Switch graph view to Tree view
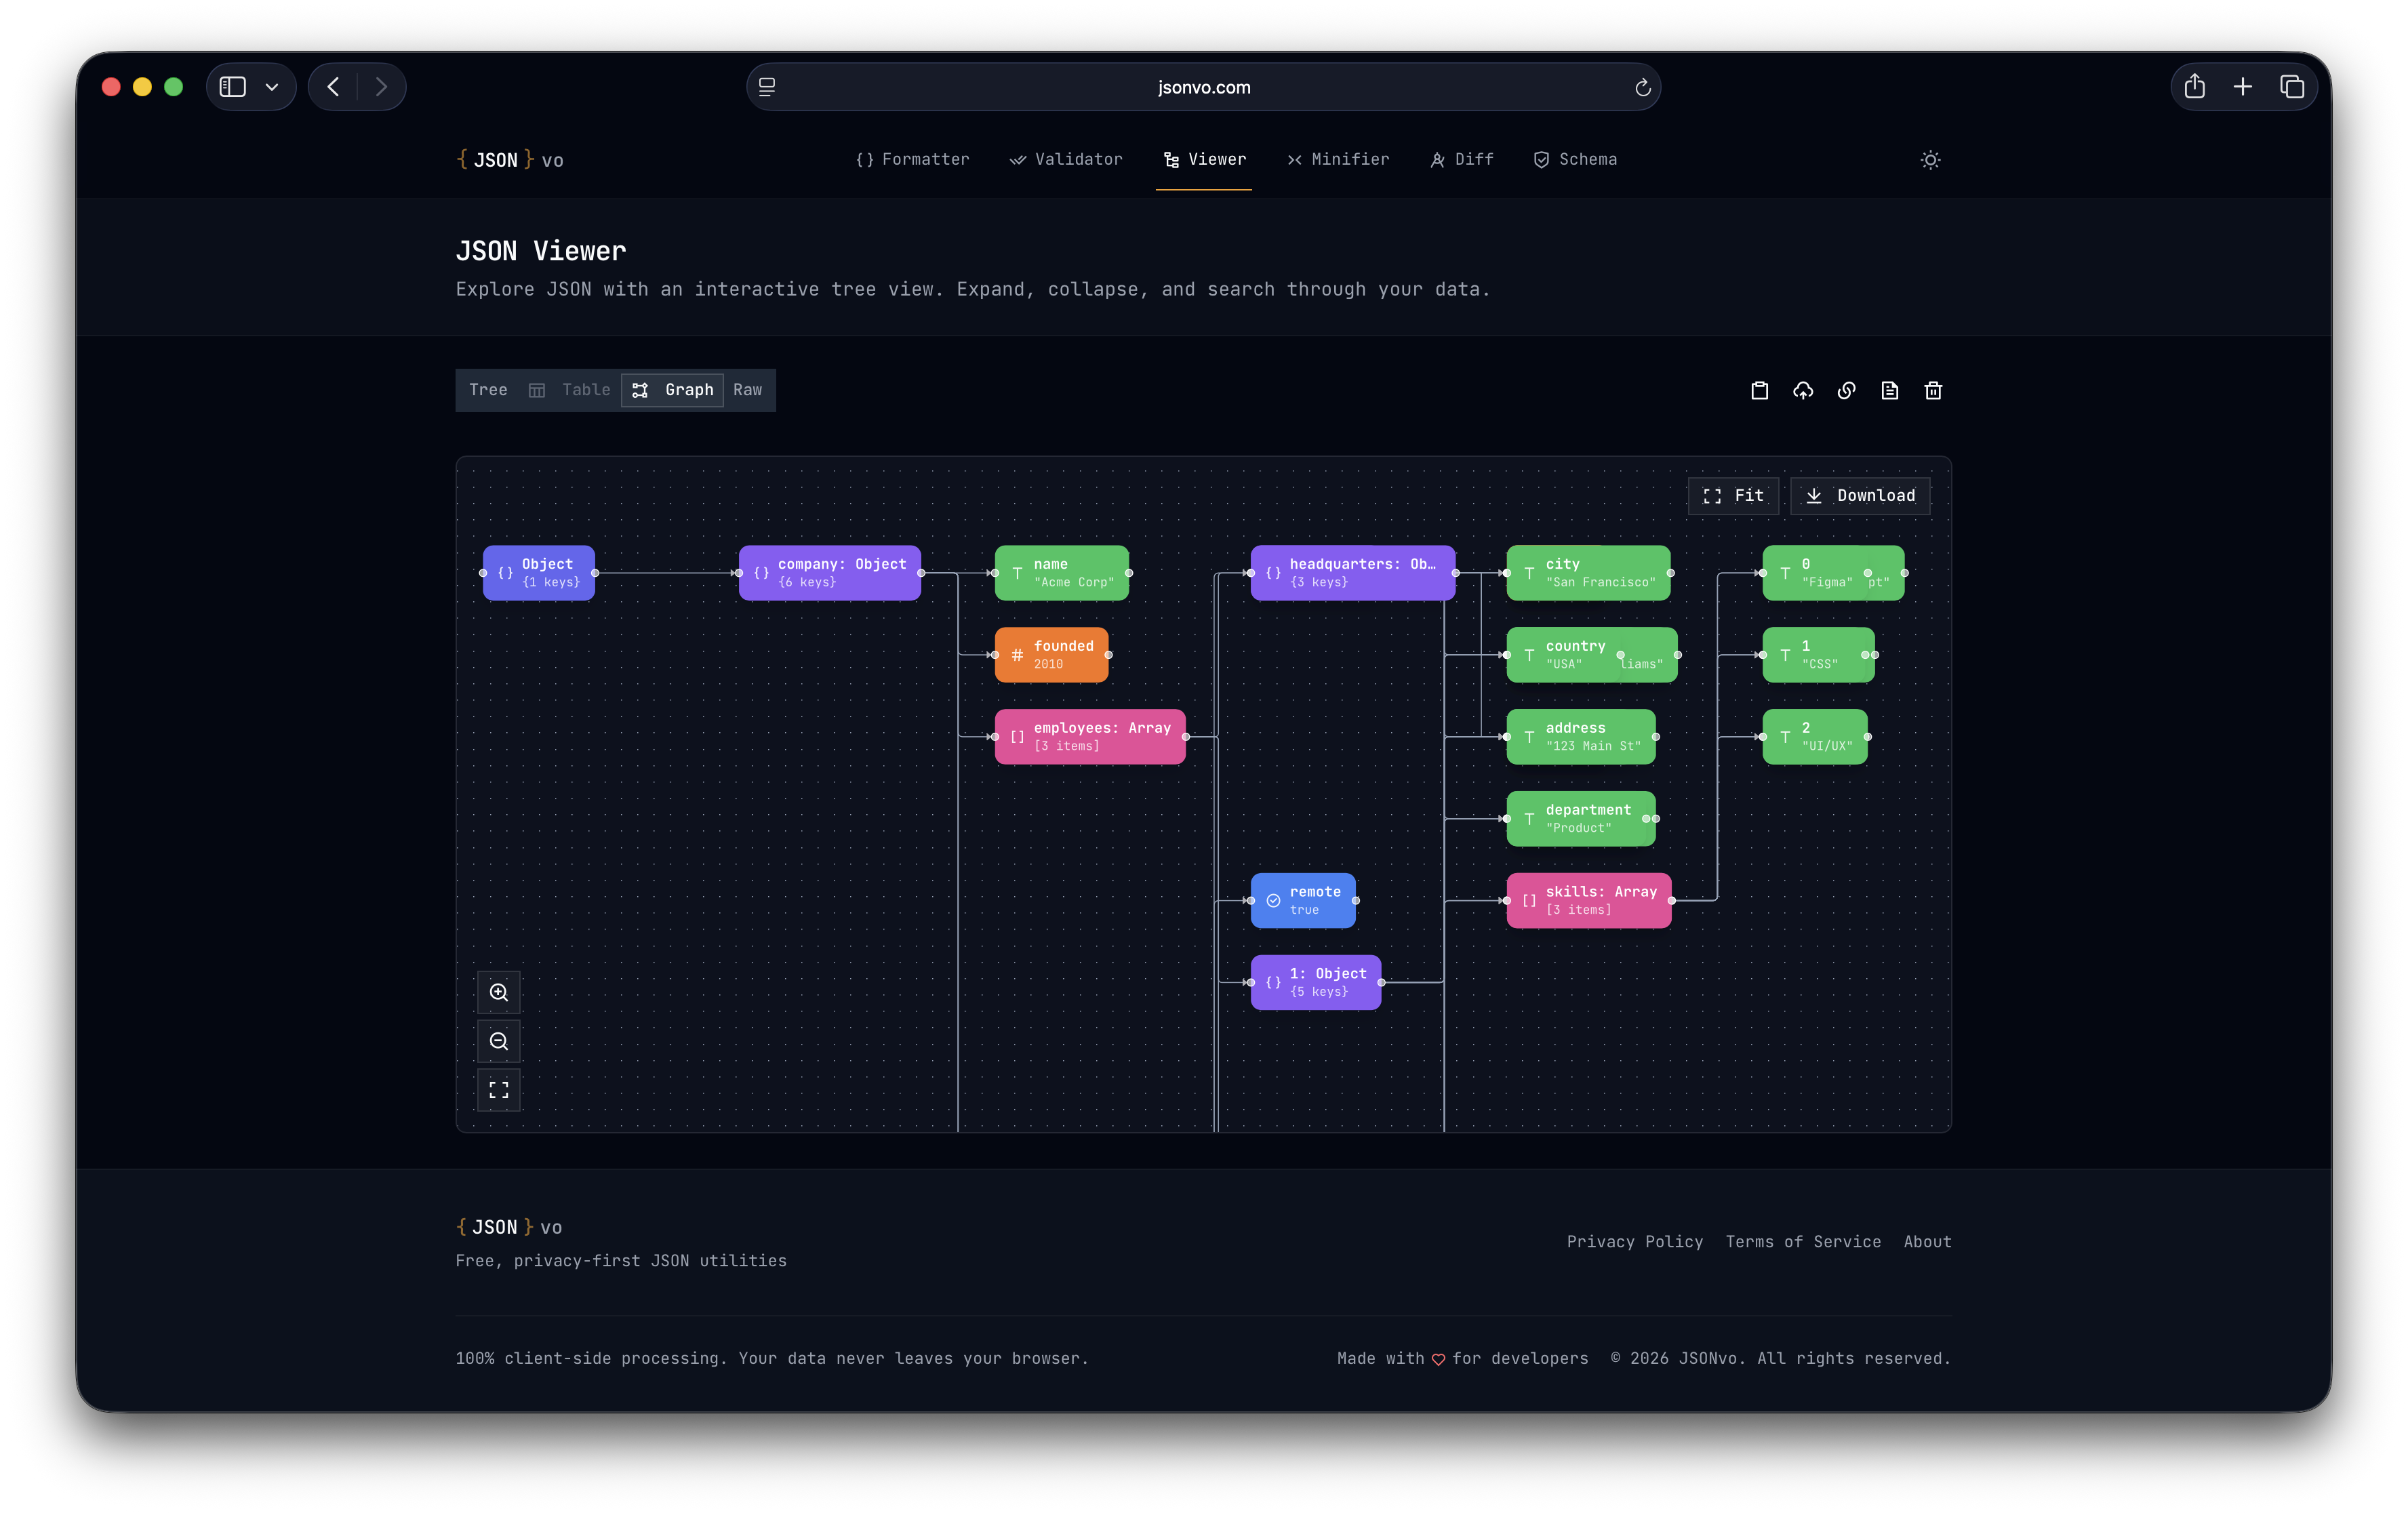The height and width of the screenshot is (1513, 2408). pos(487,390)
